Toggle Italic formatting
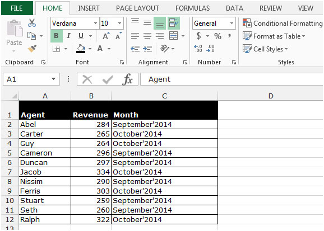Viewport: 324px width, 231px height. click(68, 36)
